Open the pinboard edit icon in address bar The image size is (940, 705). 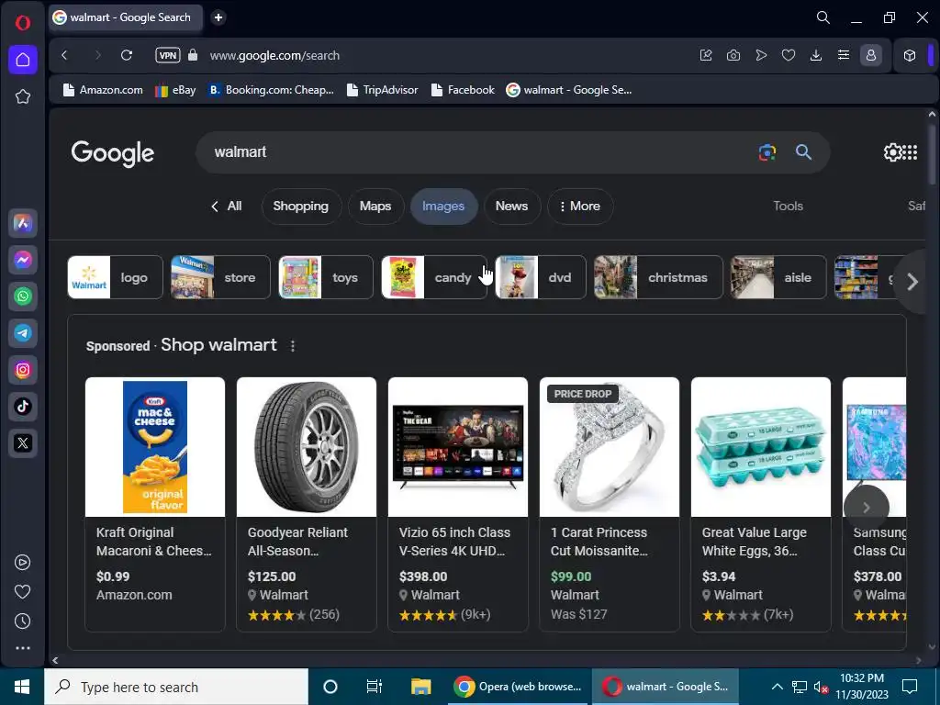click(706, 55)
